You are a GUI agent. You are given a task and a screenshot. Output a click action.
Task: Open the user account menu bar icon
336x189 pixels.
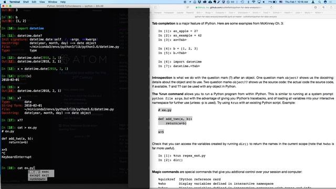313,2
